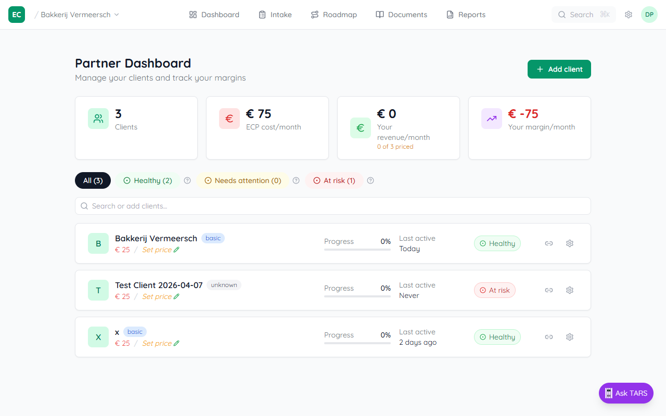Click the EC logo in top-left corner
The image size is (666, 416).
pos(16,14)
